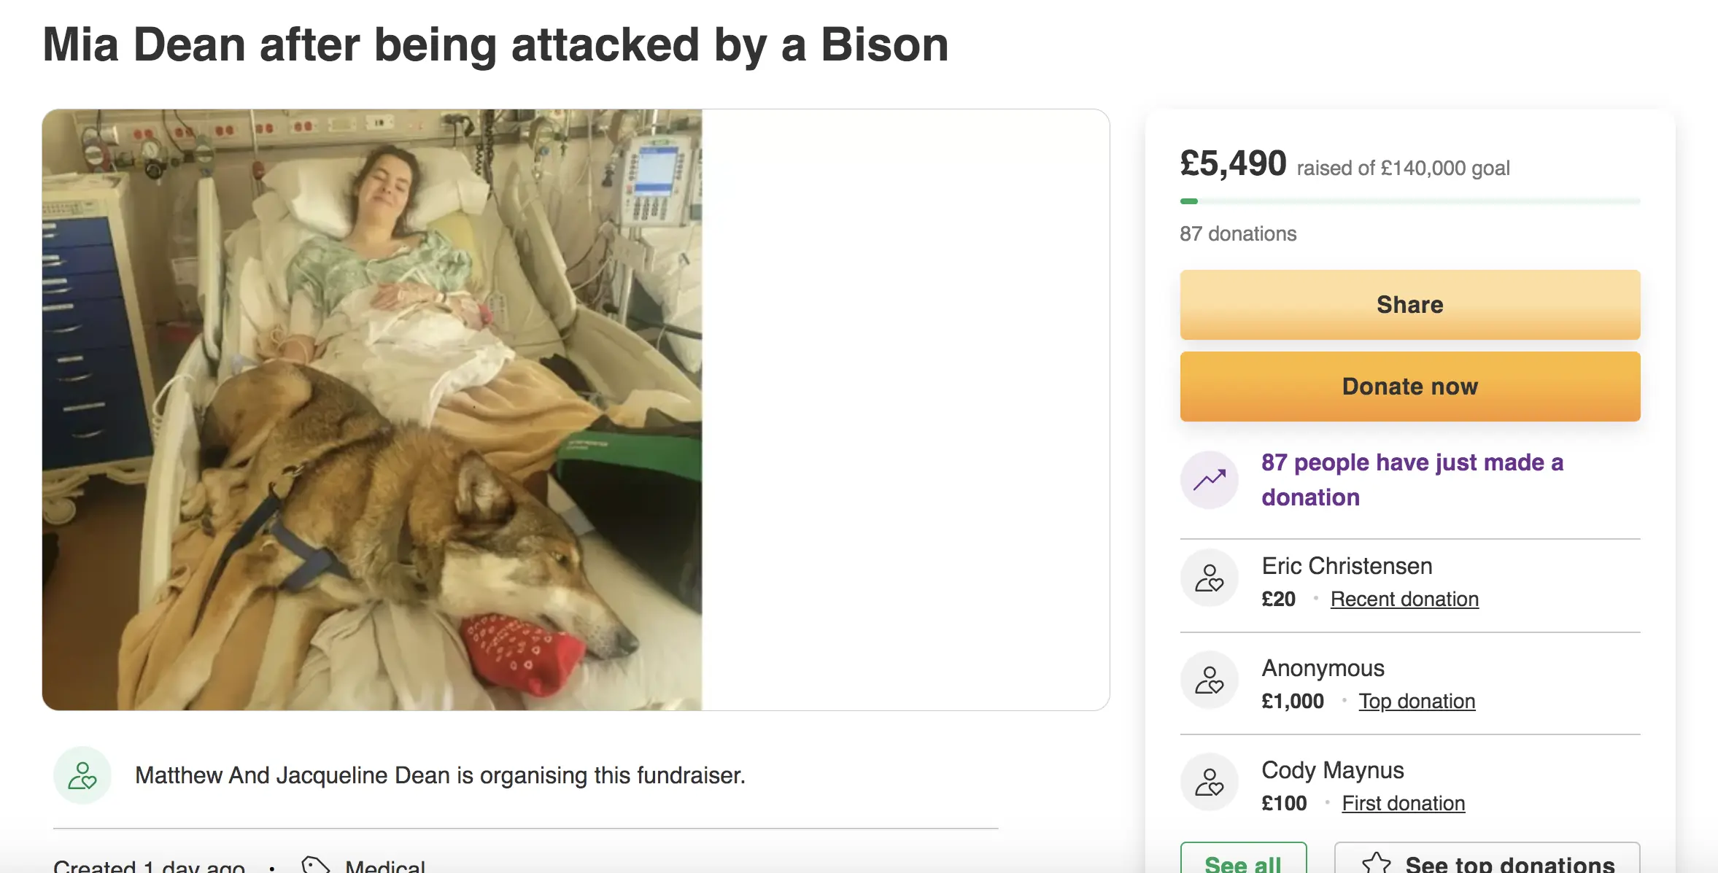Click the organiser avatar icon beside Matthew And Jacqueline Dean
The width and height of the screenshot is (1718, 873).
(x=82, y=775)
